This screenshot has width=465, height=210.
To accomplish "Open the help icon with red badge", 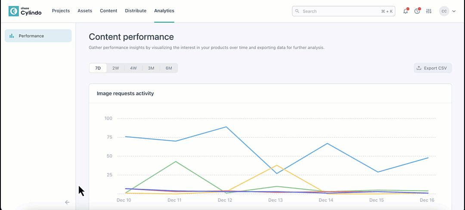I will [x=417, y=11].
